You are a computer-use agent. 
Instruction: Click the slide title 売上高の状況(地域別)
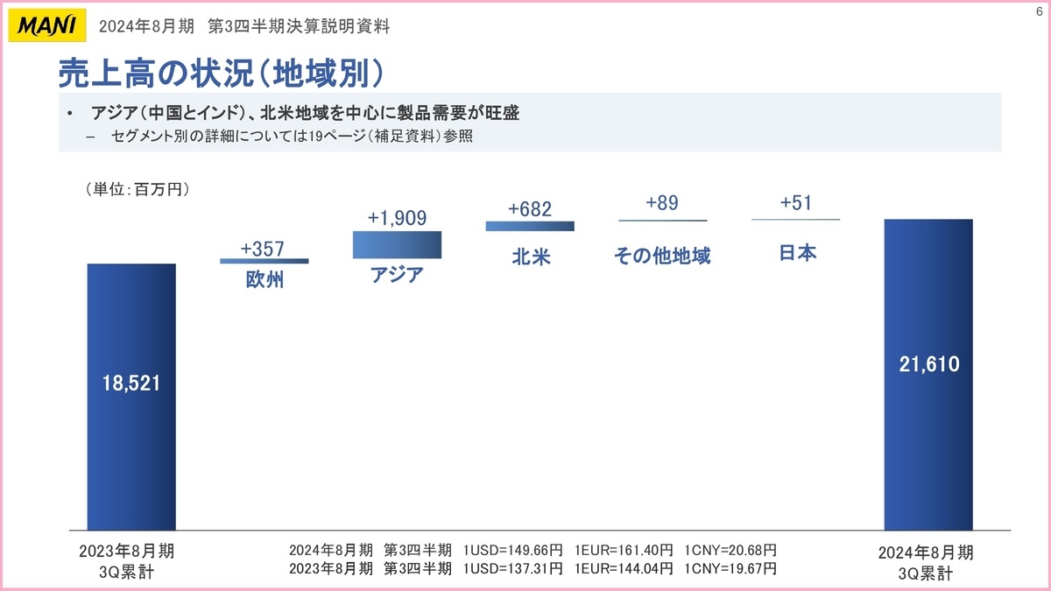click(222, 74)
